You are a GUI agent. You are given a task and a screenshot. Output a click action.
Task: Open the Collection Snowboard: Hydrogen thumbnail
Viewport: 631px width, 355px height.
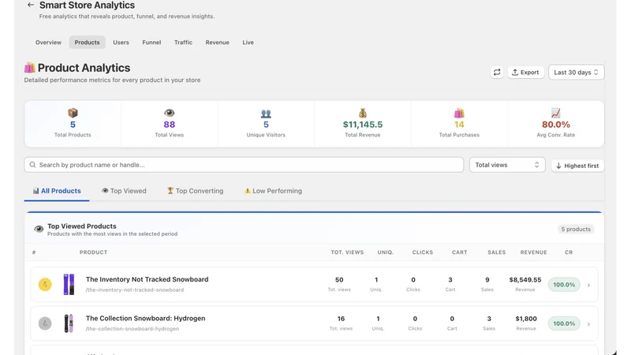(x=69, y=323)
